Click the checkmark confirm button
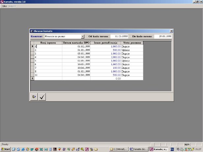 pos(42,97)
